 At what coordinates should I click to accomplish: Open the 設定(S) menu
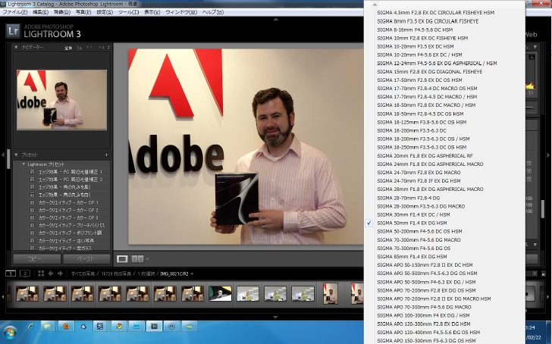(105, 12)
